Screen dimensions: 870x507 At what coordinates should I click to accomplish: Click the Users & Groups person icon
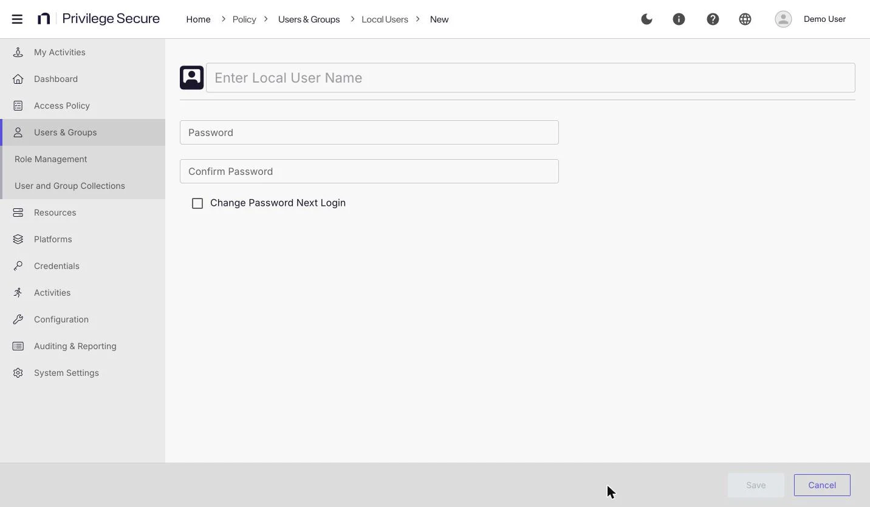pos(18,132)
